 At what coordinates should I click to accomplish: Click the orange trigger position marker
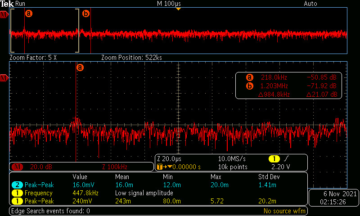pos(178,9)
